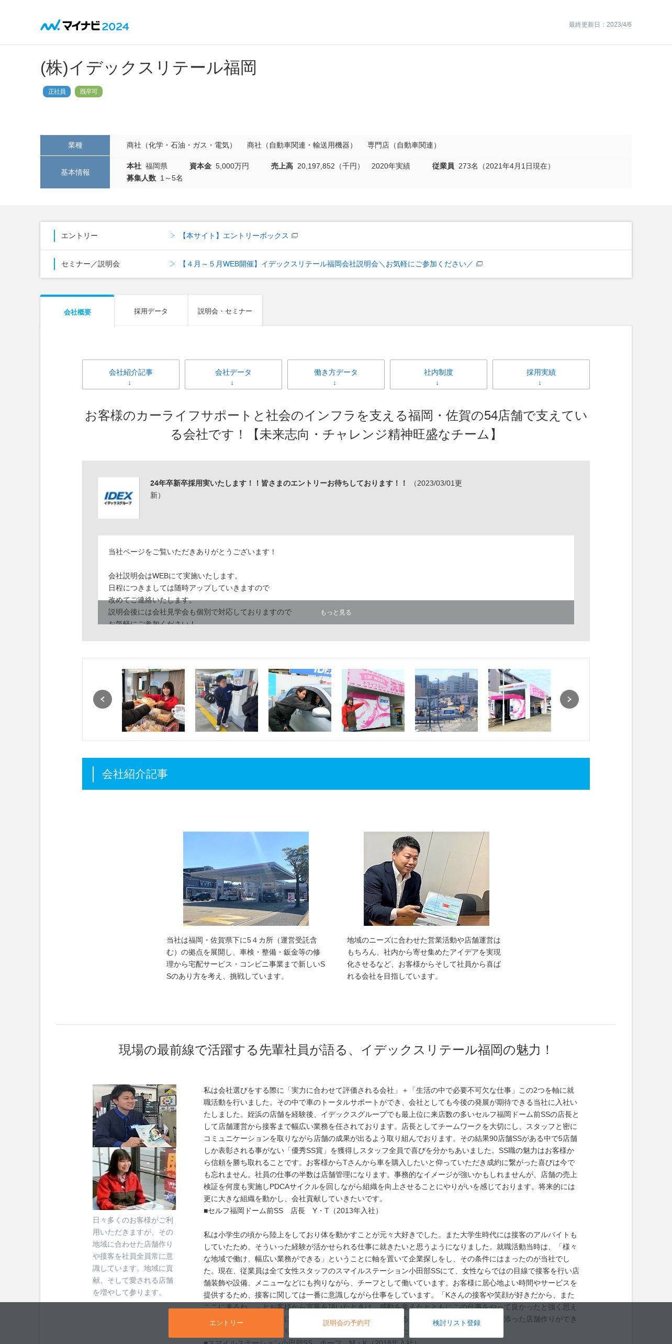Jump to 会社データ section button
The height and width of the screenshot is (1344, 672).
click(233, 374)
